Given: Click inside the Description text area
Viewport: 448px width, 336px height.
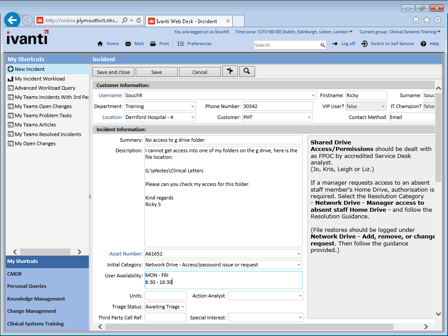Looking at the screenshot, I should (x=224, y=196).
